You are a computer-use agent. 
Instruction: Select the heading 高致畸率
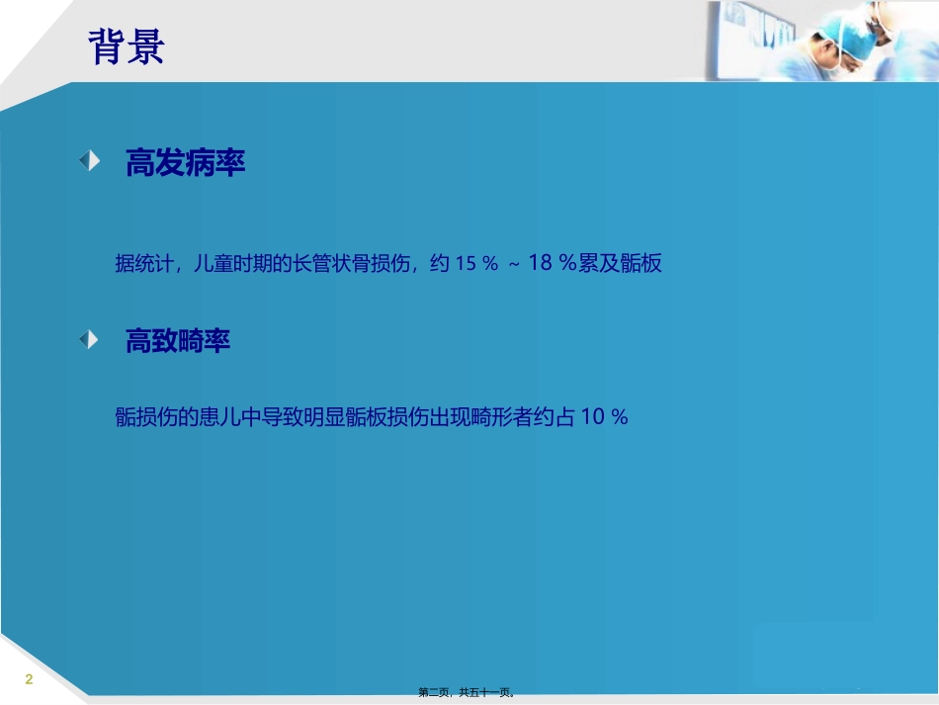click(178, 341)
